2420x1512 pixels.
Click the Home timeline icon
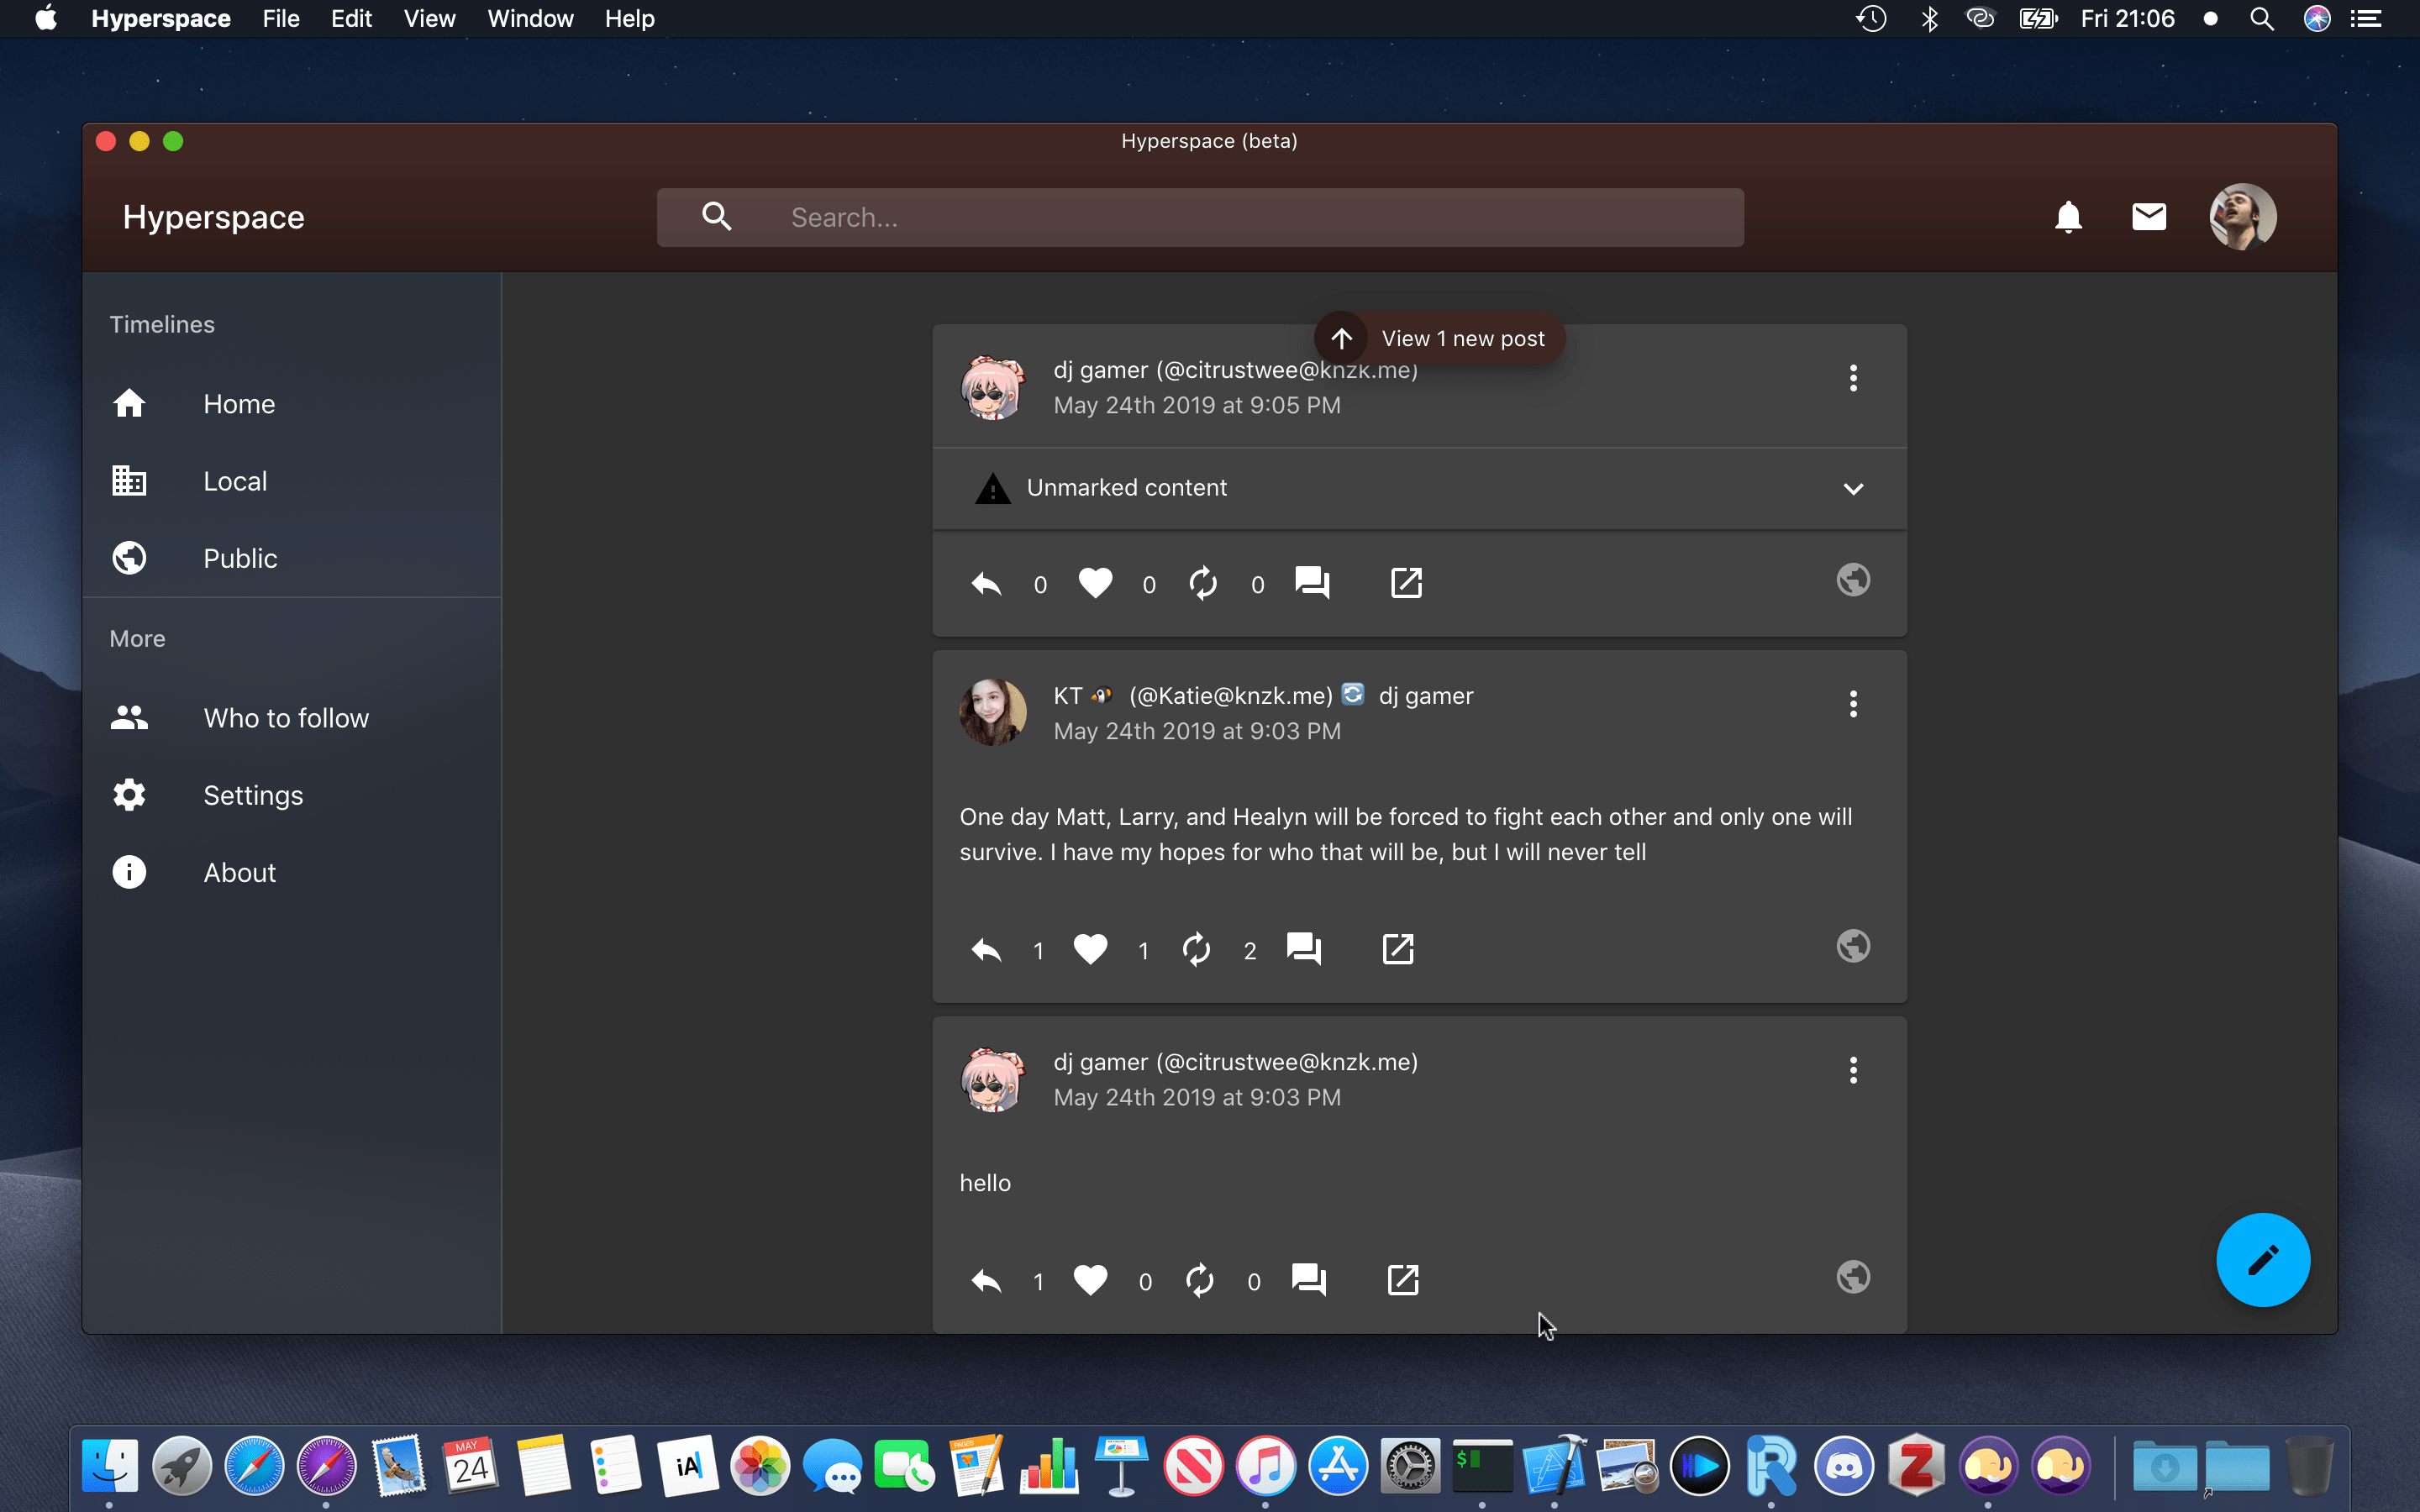133,402
